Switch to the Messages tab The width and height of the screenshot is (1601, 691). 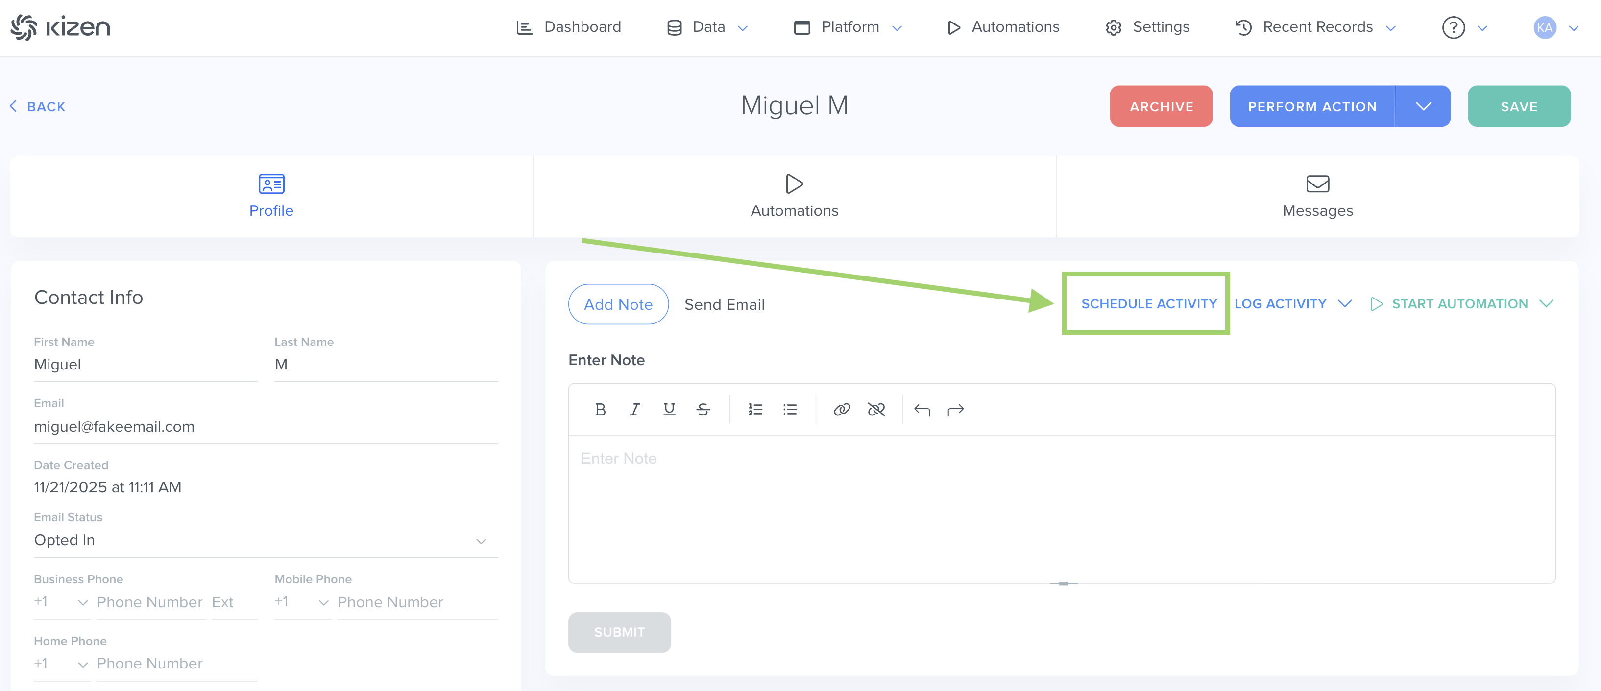[1317, 196]
